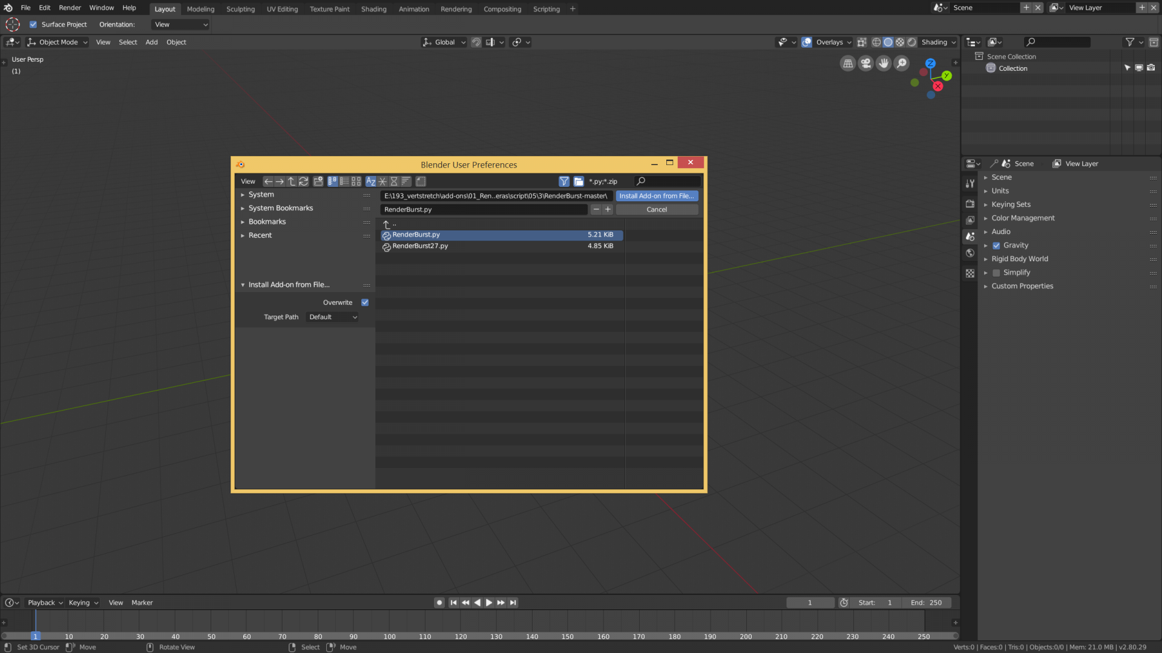Expand the System Bookmarks panel
Screen dimensions: 1162x653
click(x=281, y=208)
